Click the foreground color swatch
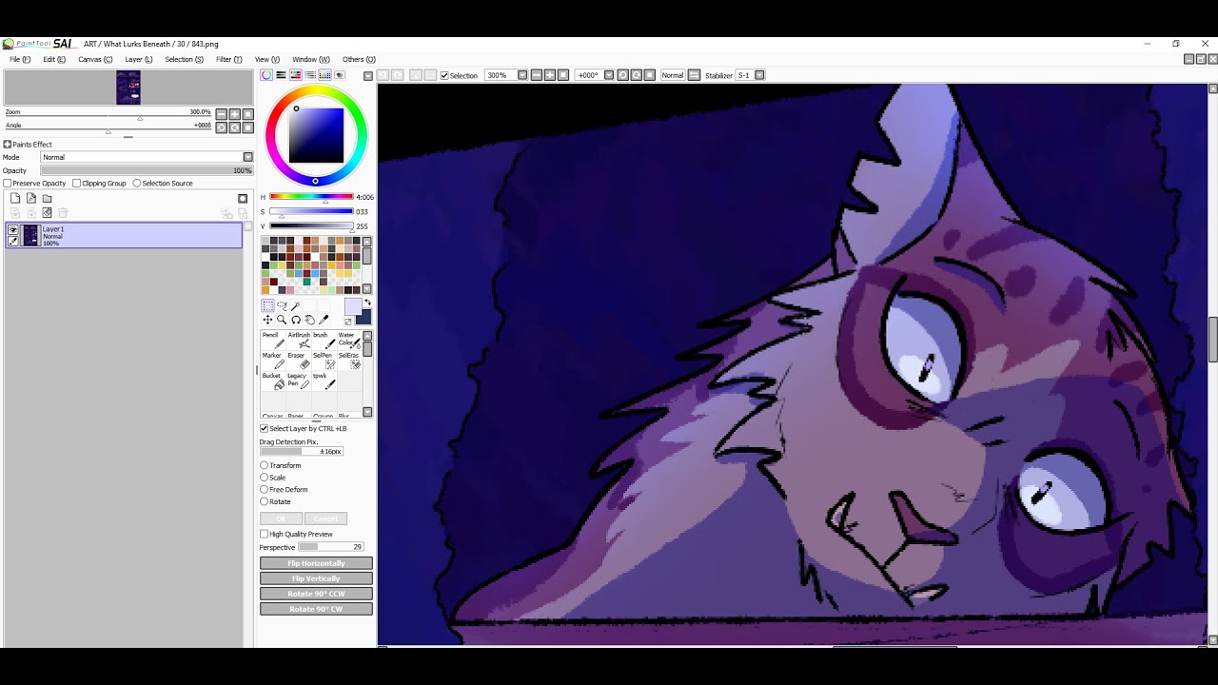The image size is (1218, 685). pyautogui.click(x=352, y=305)
